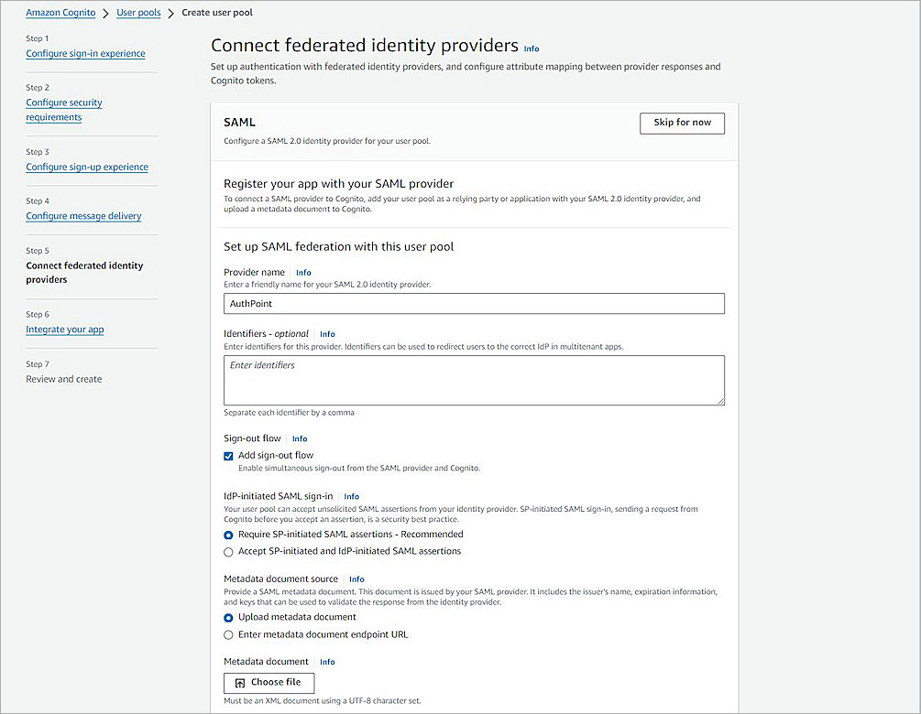Click Info next to Metadata document
Viewport: 921px width, 714px height.
(x=327, y=661)
